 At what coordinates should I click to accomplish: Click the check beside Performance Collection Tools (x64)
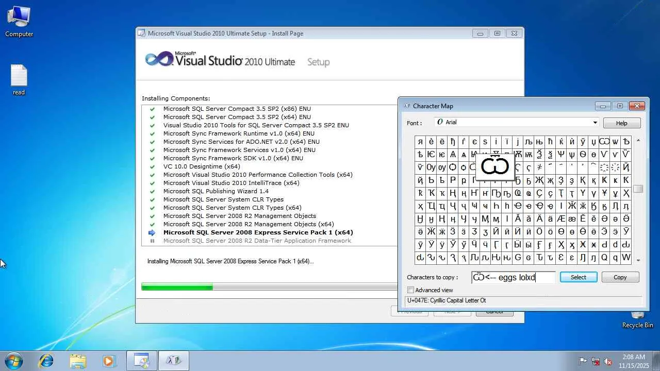click(x=152, y=175)
